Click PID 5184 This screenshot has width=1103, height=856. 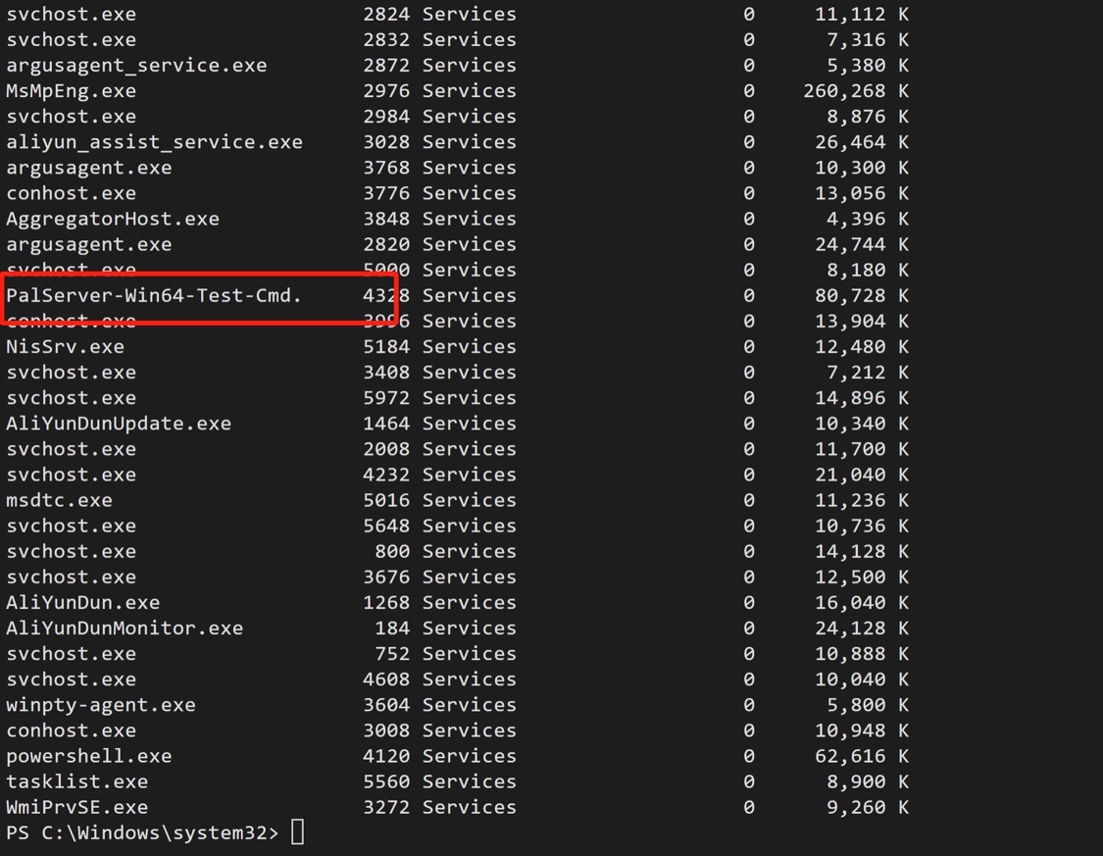(386, 347)
